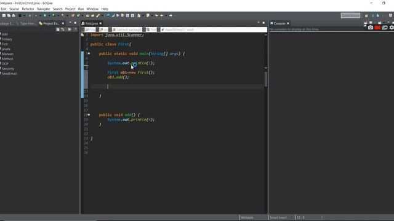Screen dimensions: 394x221
Task: Switch to the Type Hierarchy tab
Action: point(26,23)
